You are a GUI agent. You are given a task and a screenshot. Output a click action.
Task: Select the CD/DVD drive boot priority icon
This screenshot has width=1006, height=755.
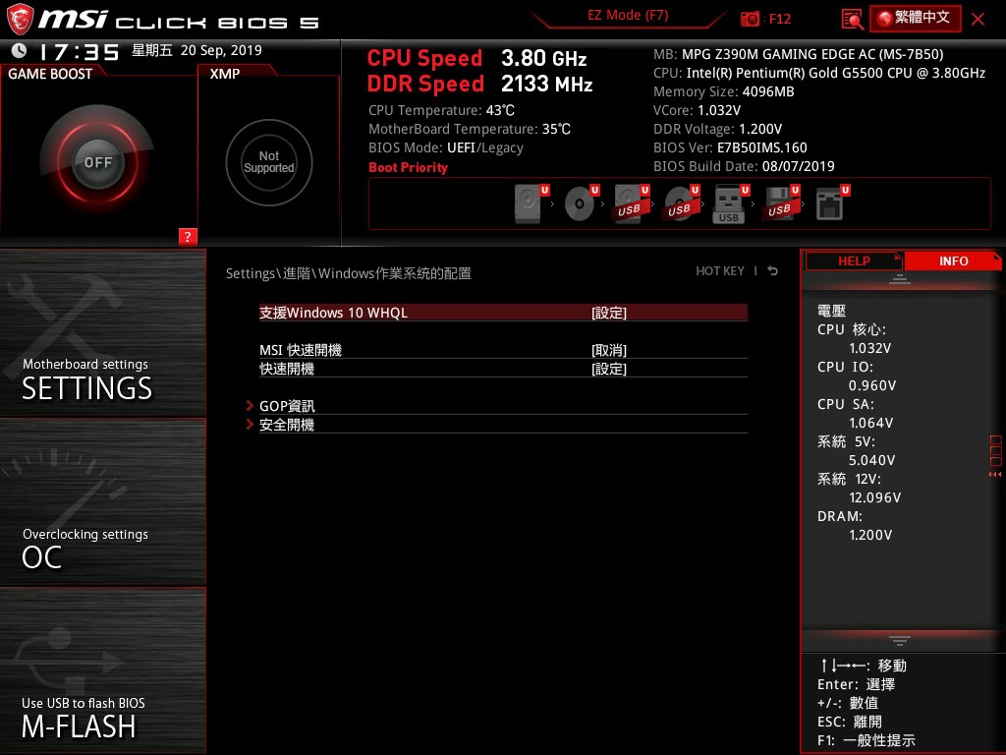tap(579, 203)
